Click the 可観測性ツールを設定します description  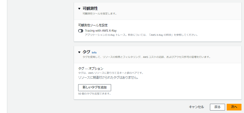click(100, 14)
